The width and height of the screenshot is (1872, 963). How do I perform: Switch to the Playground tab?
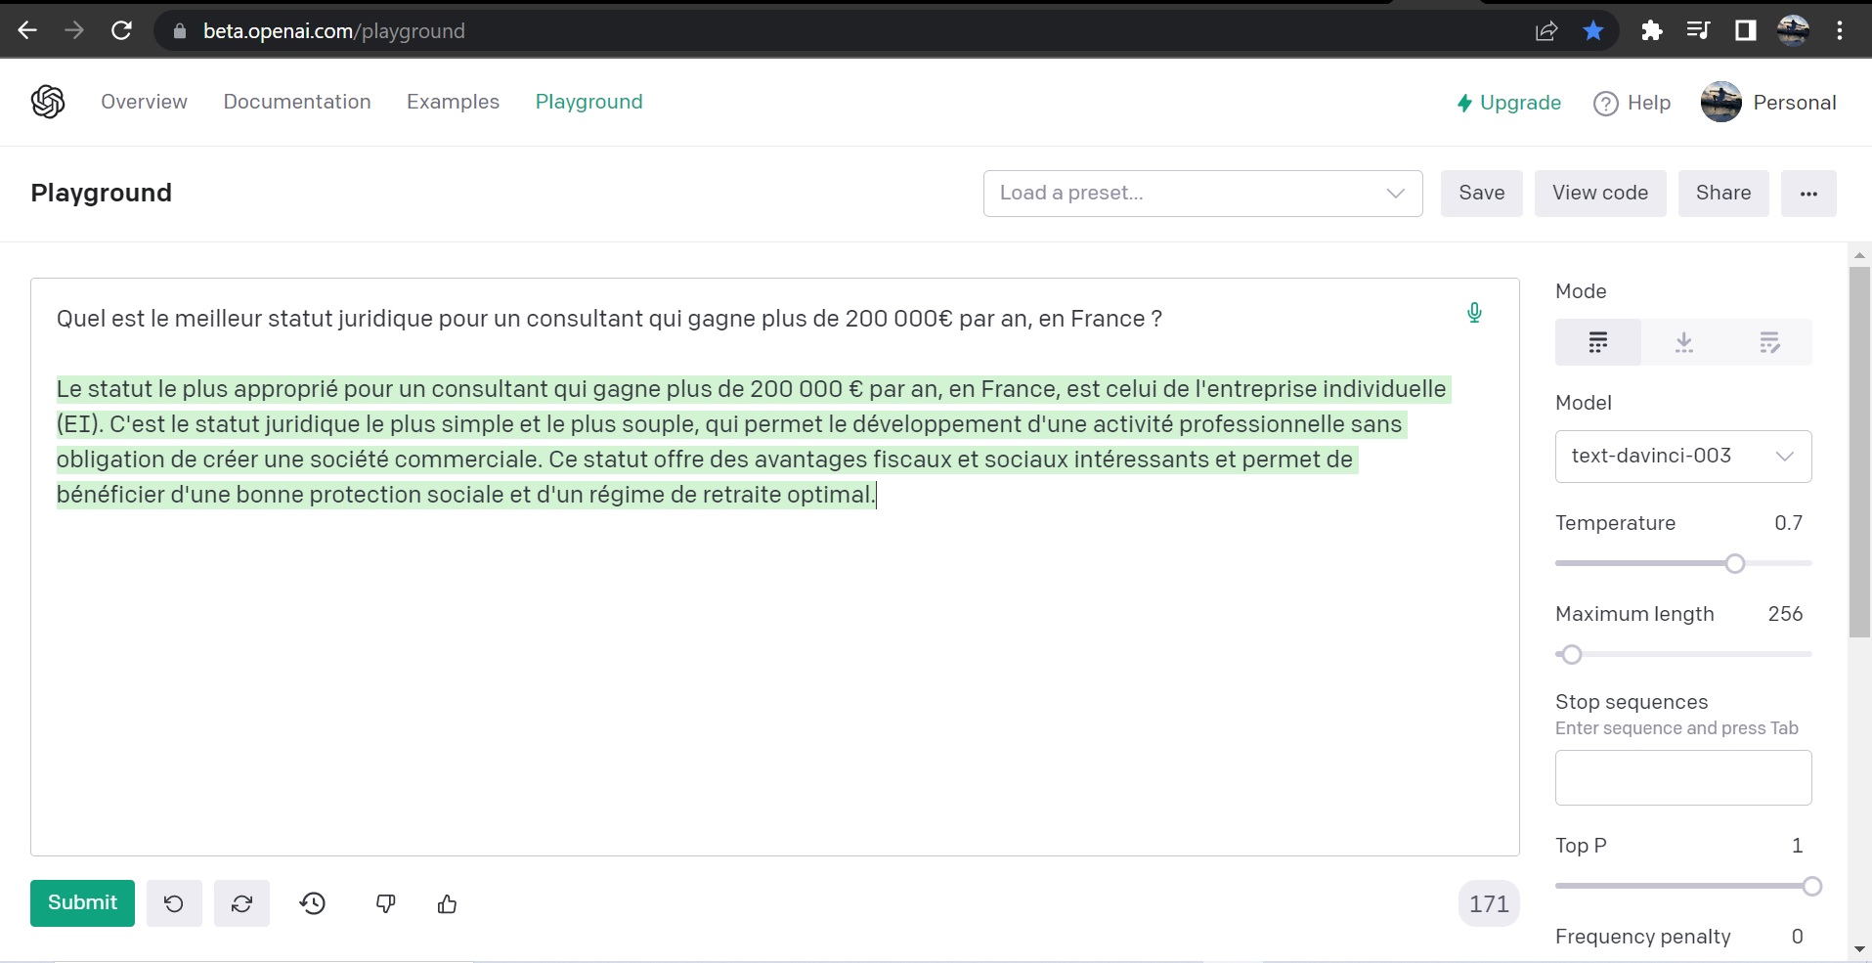589,102
